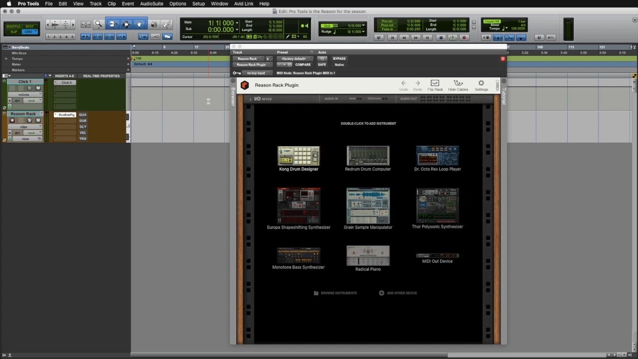
Task: Click Add Other Device link
Action: [398, 293]
